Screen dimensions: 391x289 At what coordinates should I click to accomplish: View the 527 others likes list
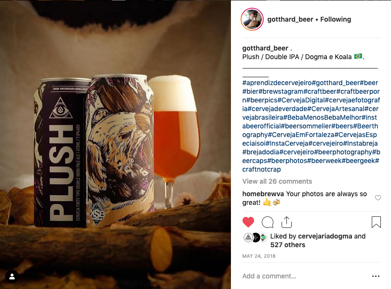click(x=288, y=245)
